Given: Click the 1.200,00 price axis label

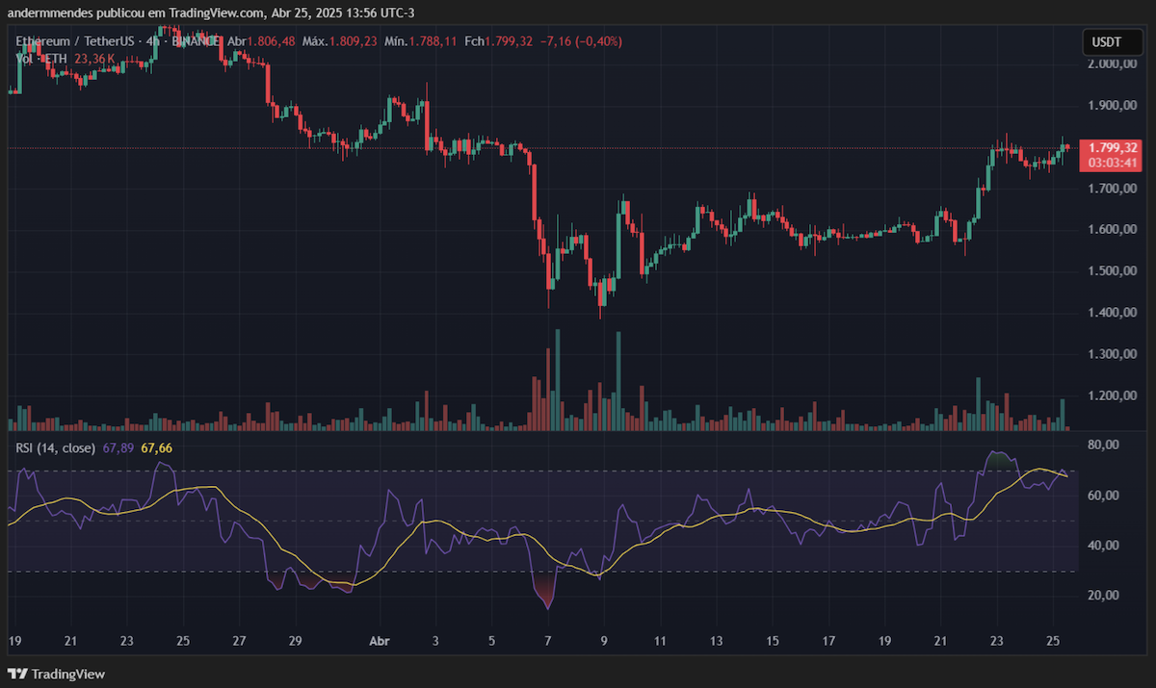Looking at the screenshot, I should pos(1112,396).
